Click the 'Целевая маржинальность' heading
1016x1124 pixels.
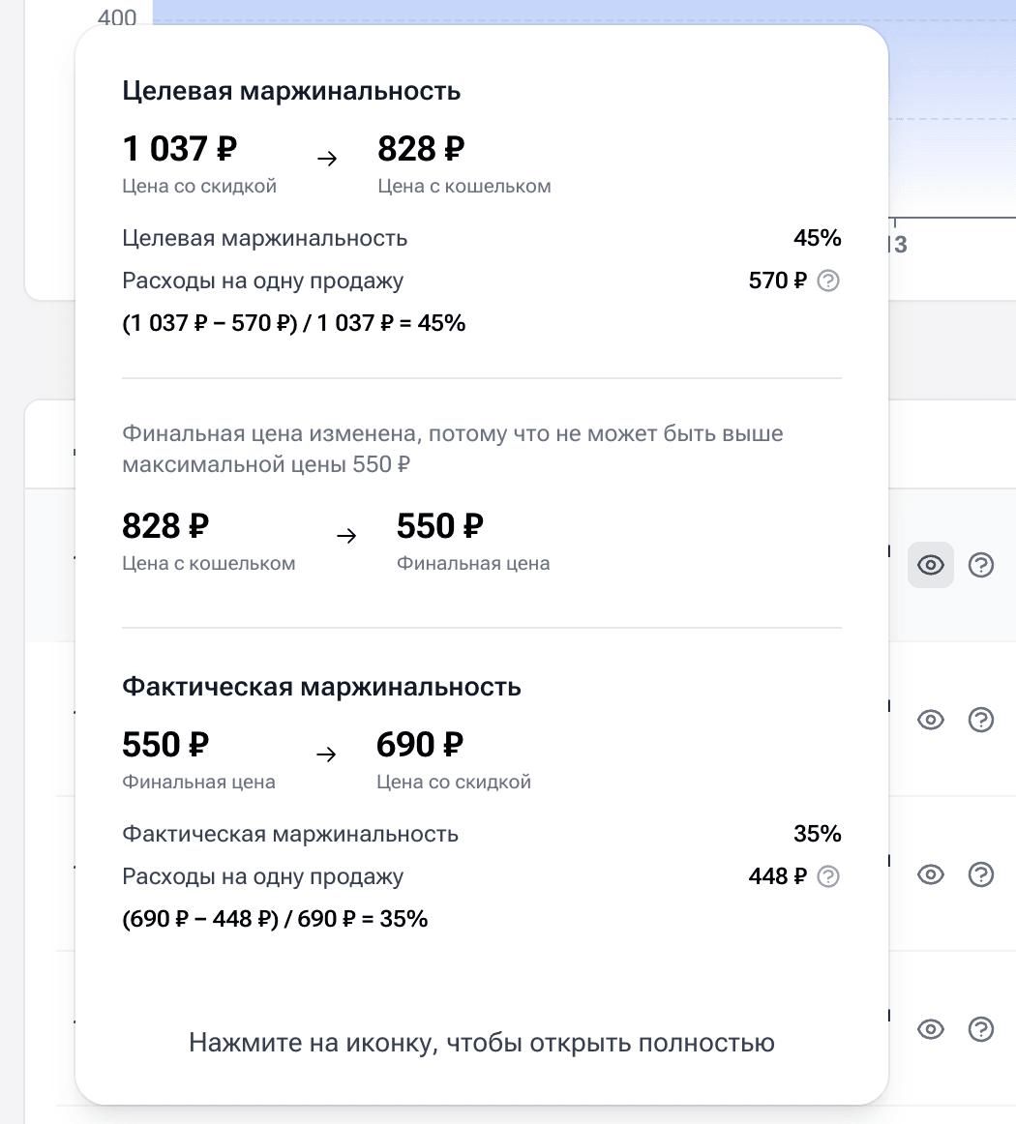point(291,91)
